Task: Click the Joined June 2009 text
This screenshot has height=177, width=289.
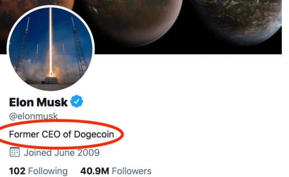Action: pos(62,152)
